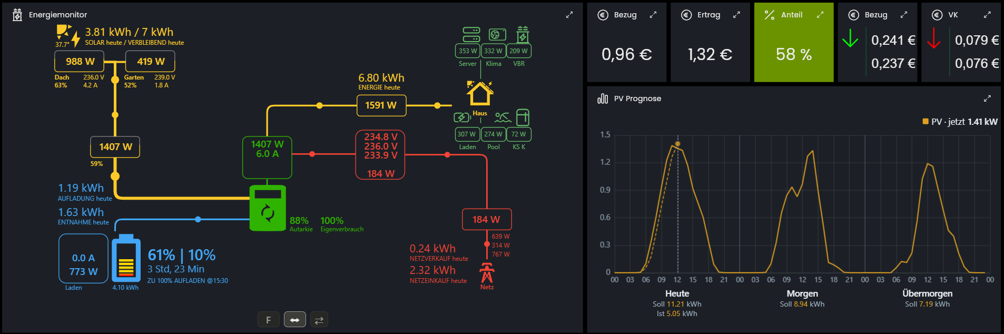Click the Klima air conditioner icon
Screen dimensions: 1004x334
point(497,35)
